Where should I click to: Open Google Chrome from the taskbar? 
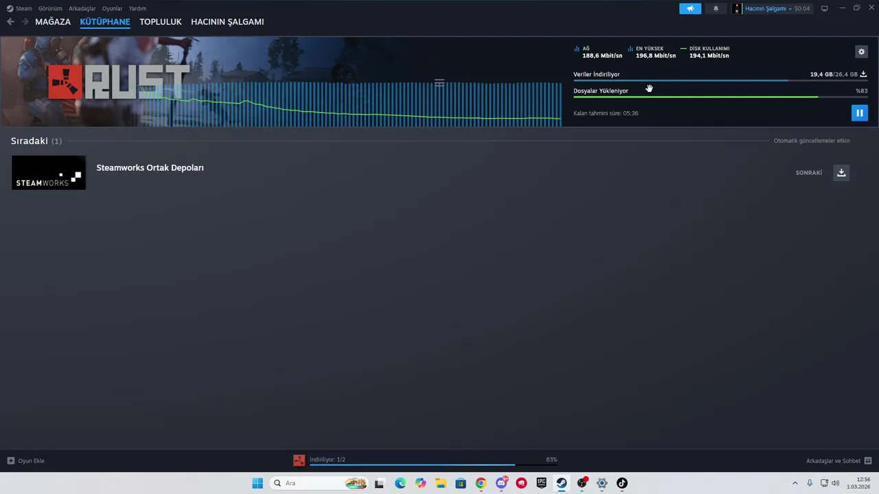pyautogui.click(x=481, y=483)
